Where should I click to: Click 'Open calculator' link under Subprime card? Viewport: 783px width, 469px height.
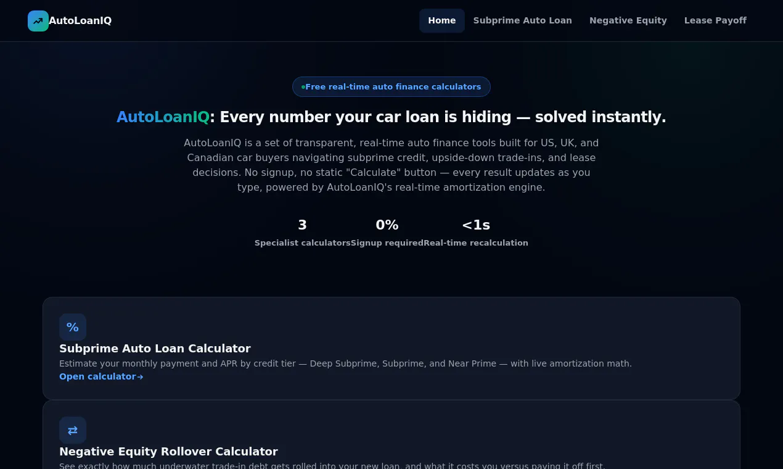click(101, 376)
